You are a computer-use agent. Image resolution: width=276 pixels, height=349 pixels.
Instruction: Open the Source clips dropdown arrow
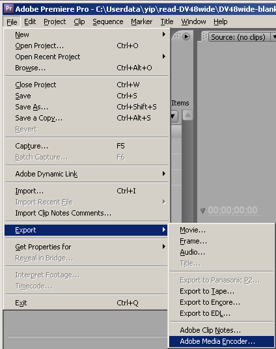274,37
